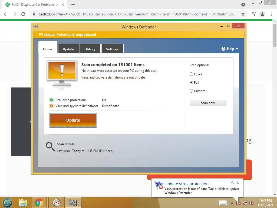The height and width of the screenshot is (208, 277).
Task: Click the browser page vertical scrollbar thumb
Action: (x=275, y=35)
